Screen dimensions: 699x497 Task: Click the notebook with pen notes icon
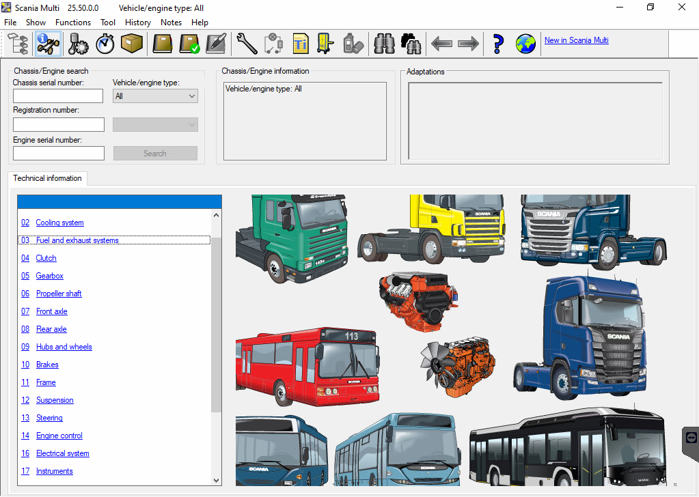(216, 44)
